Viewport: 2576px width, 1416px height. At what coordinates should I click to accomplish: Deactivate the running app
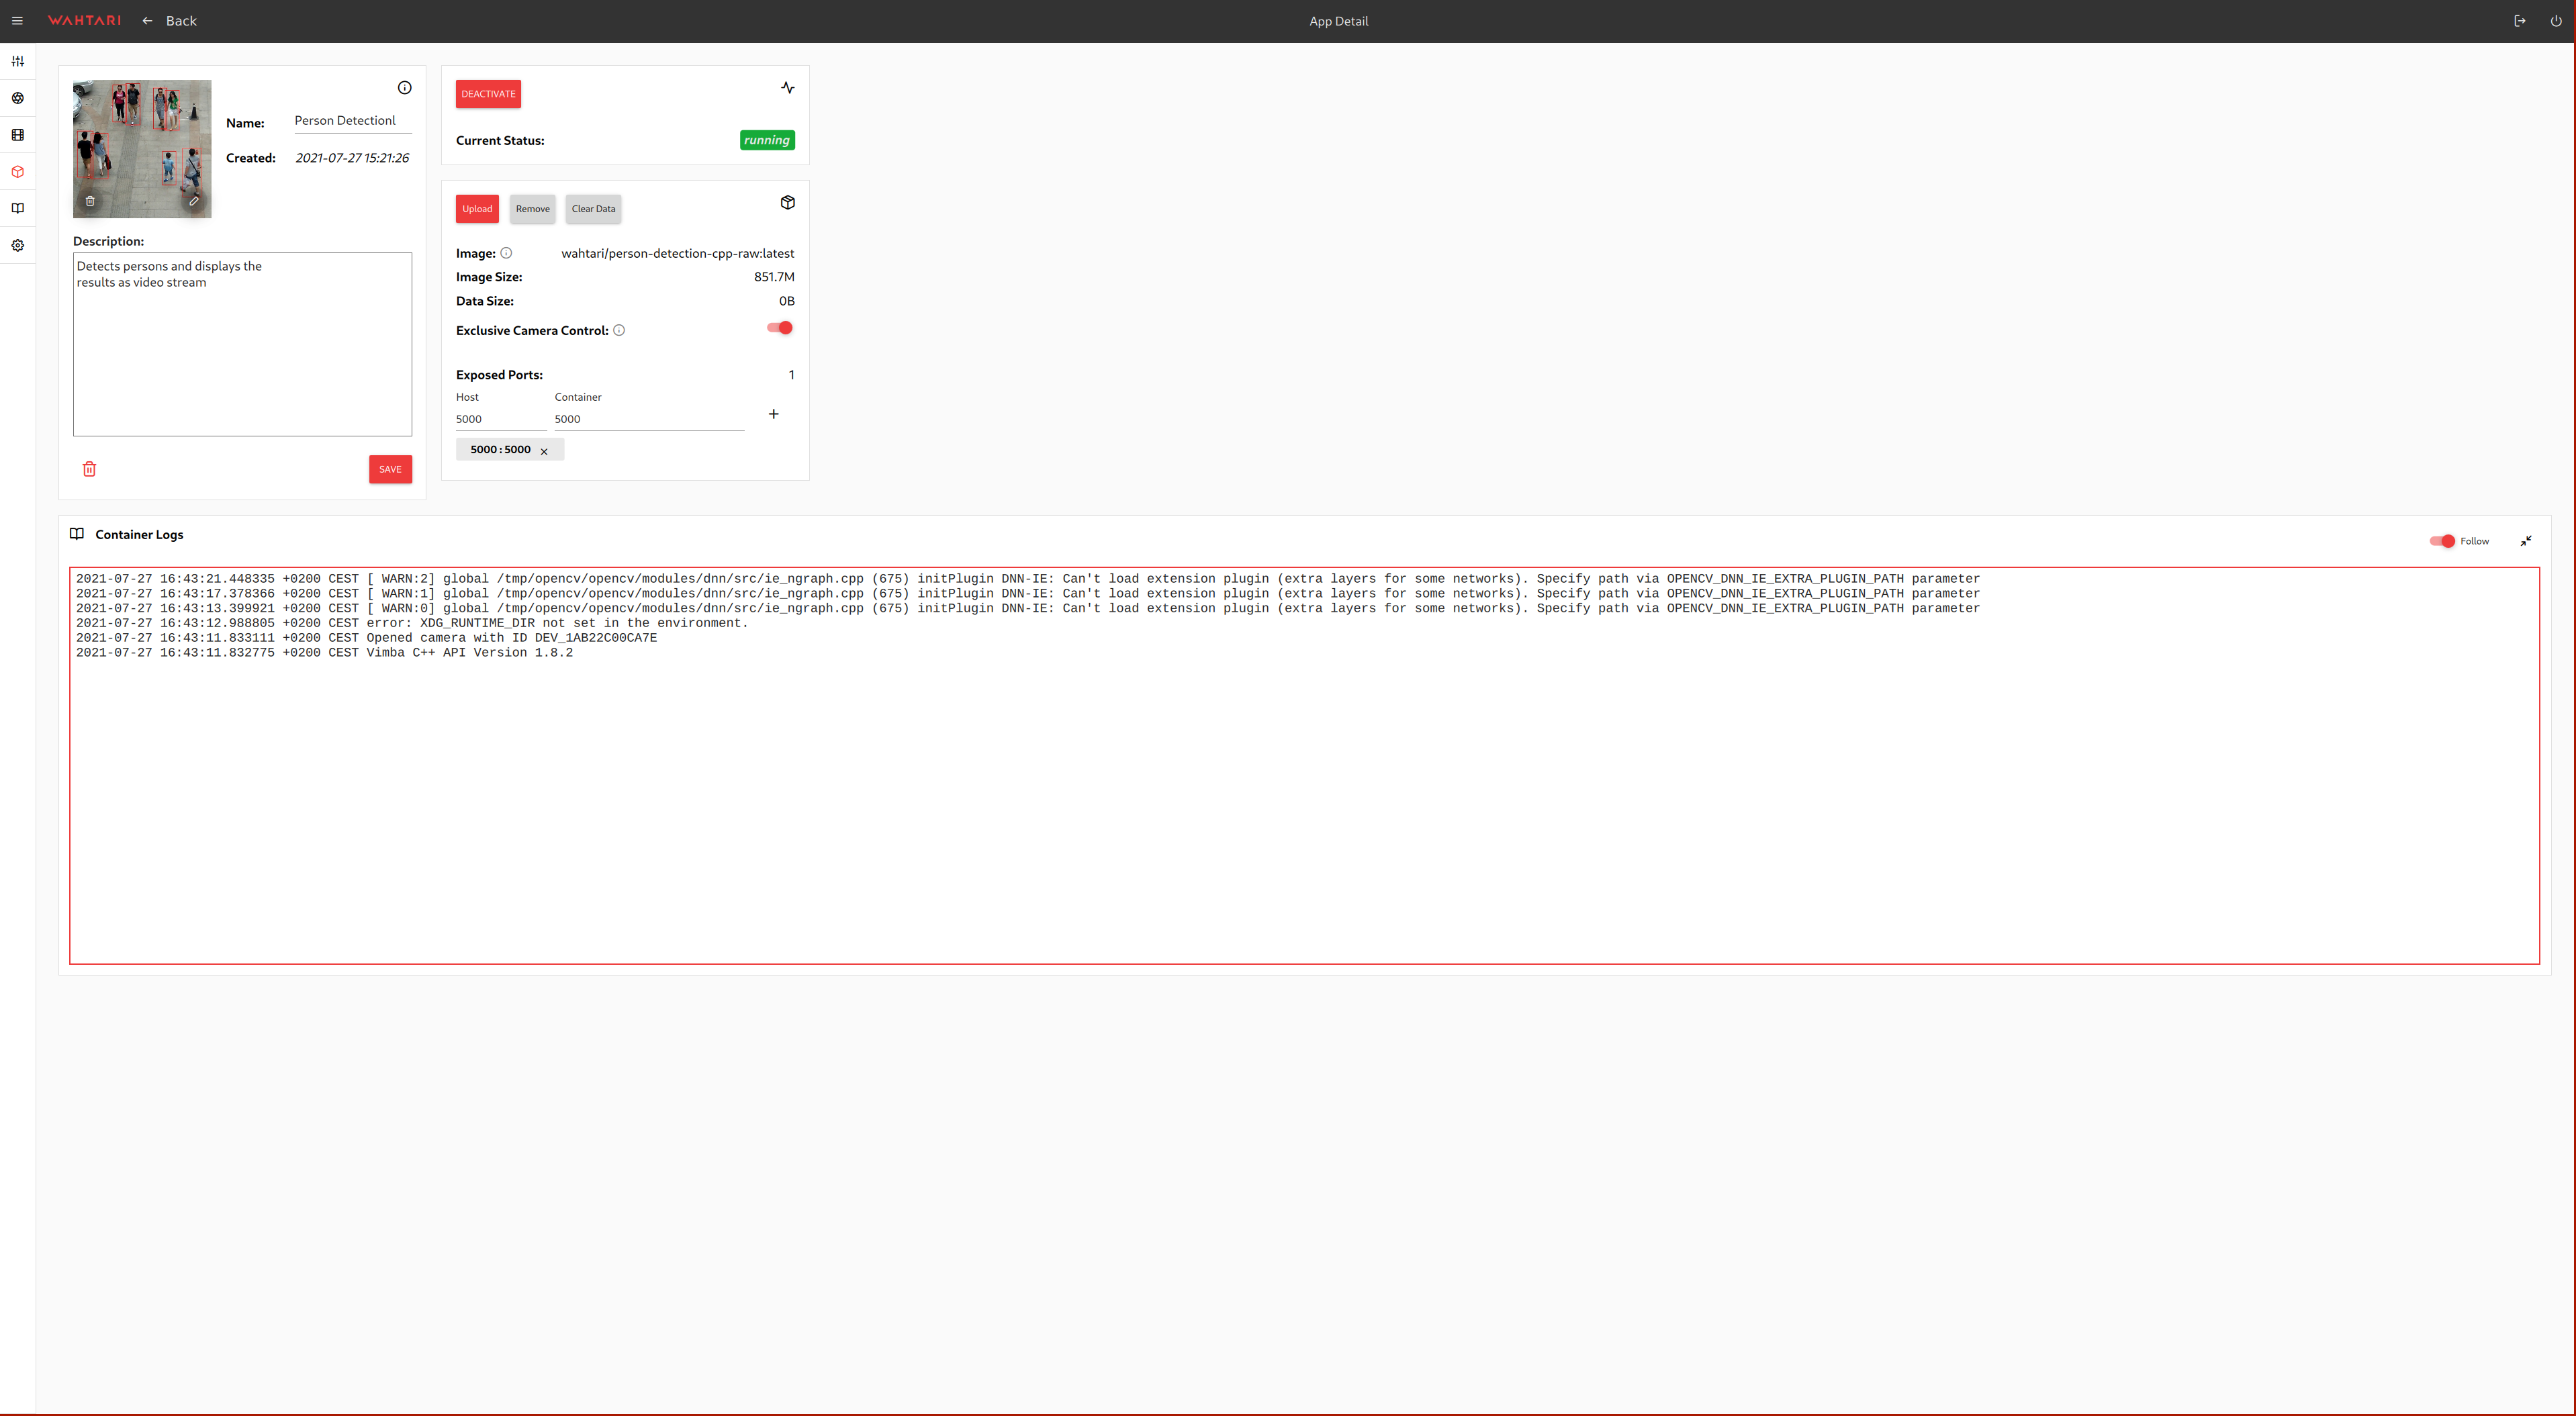[488, 94]
